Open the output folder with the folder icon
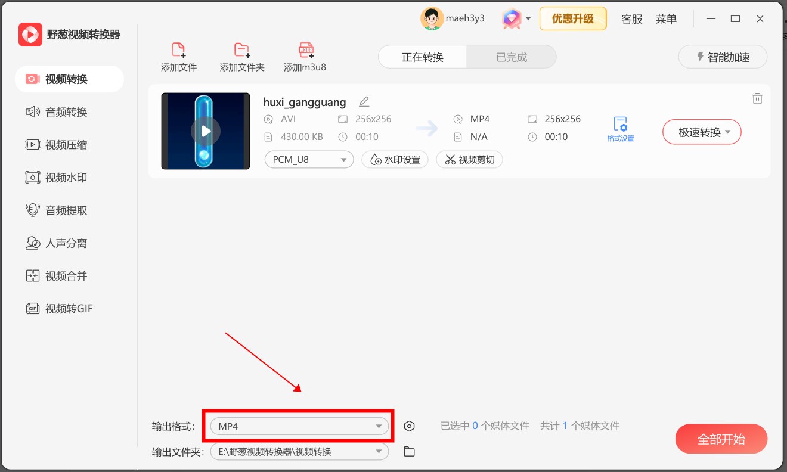787x472 pixels. point(409,452)
